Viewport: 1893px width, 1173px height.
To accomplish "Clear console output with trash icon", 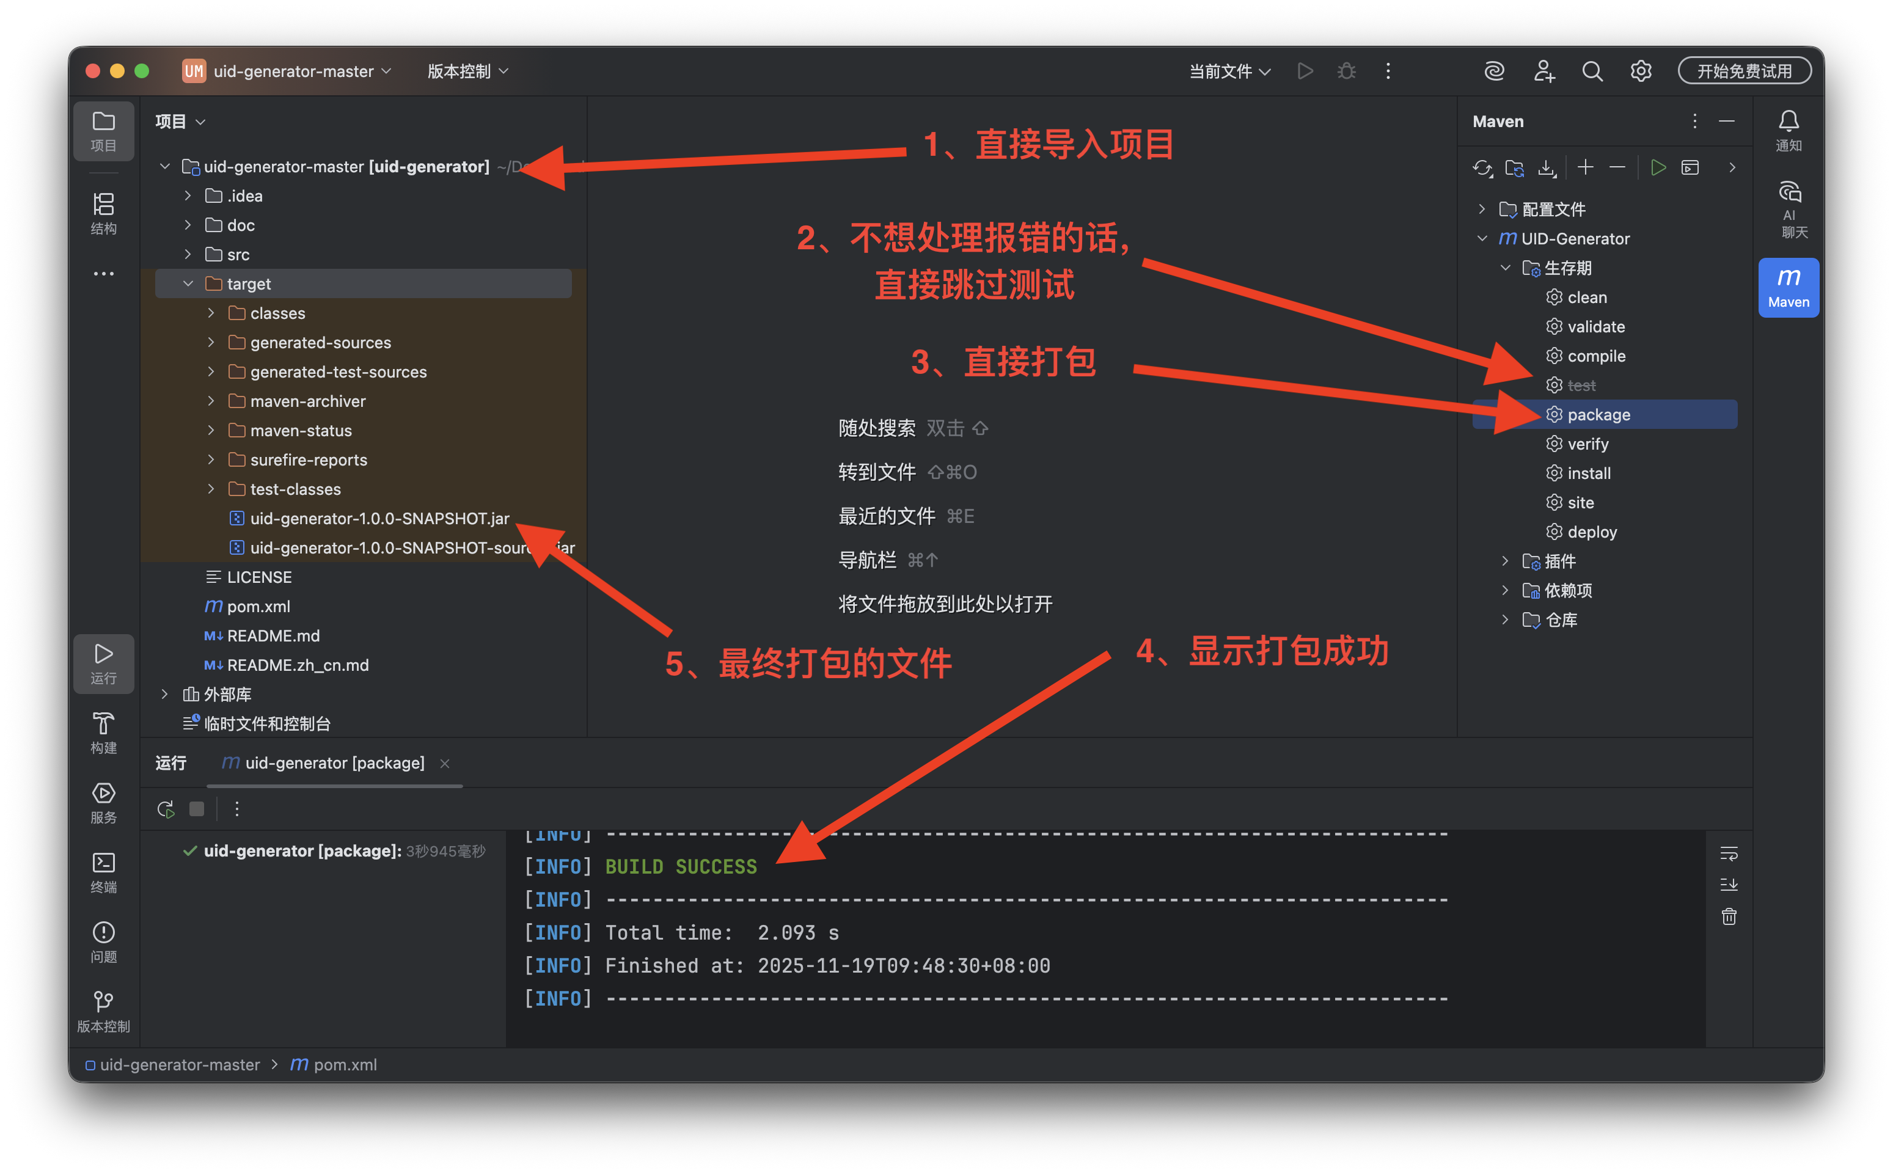I will (1729, 917).
